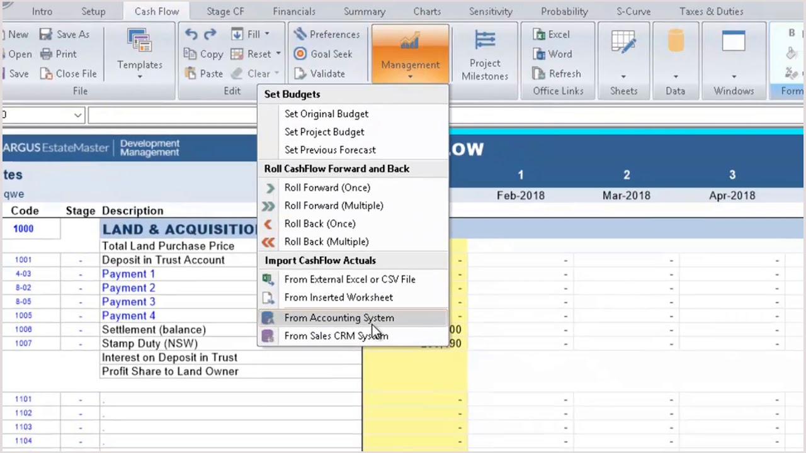Viewport: 806px width, 453px height.
Task: Open the Windows ribbon button
Action: tap(734, 54)
